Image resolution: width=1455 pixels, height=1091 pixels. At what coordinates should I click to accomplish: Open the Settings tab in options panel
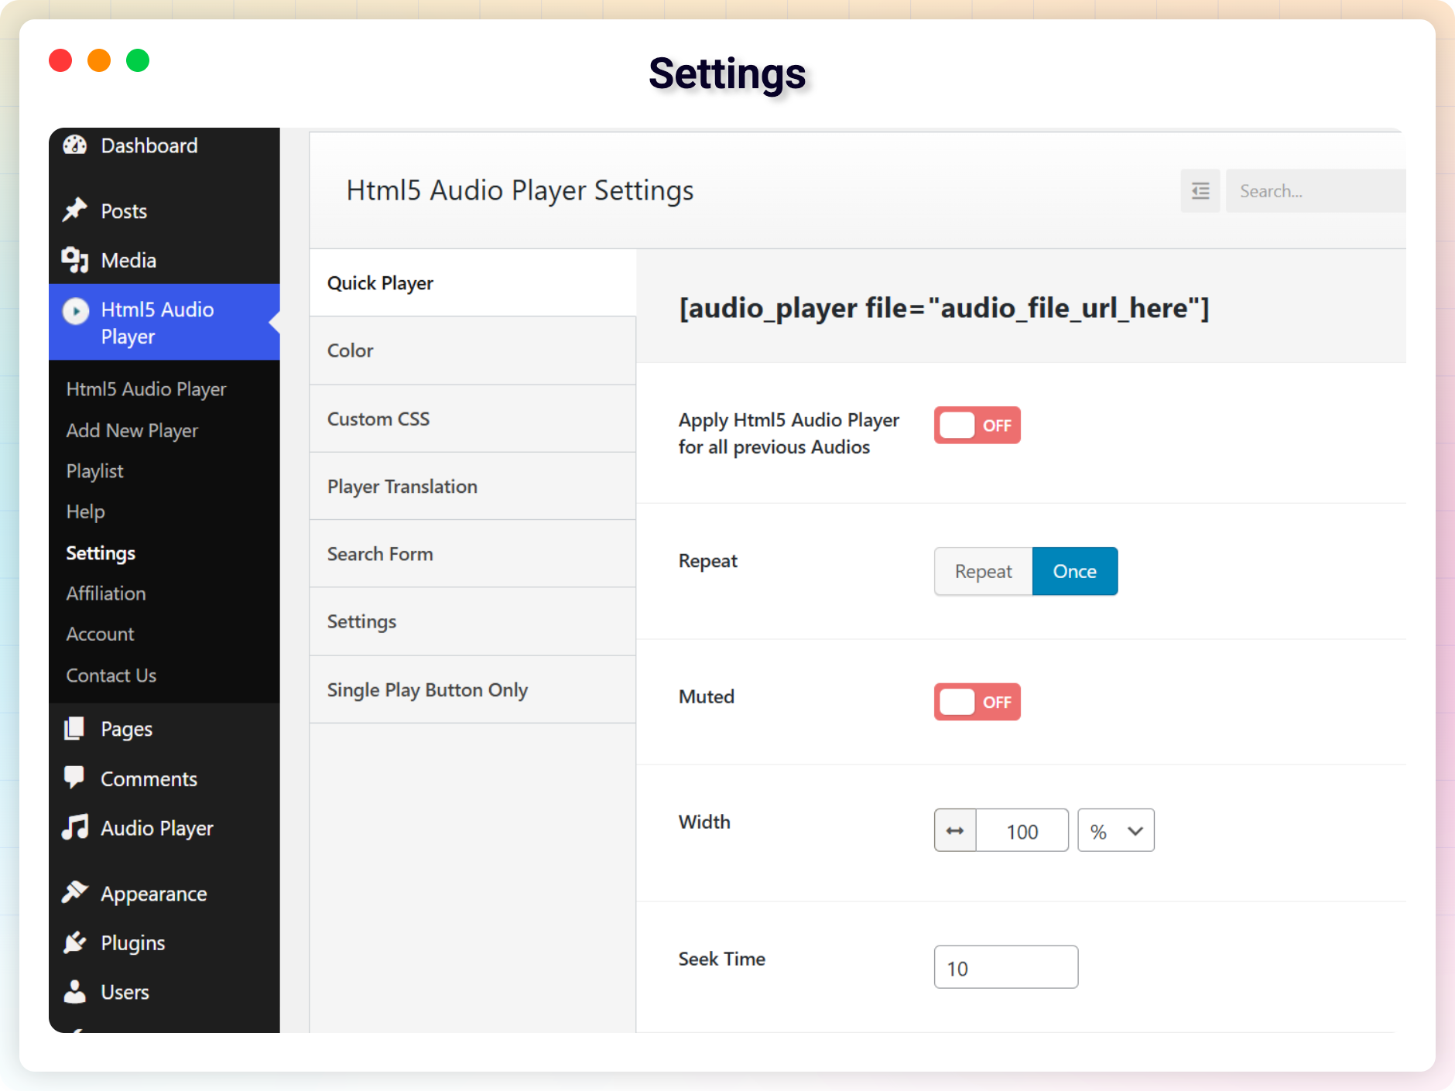click(473, 621)
